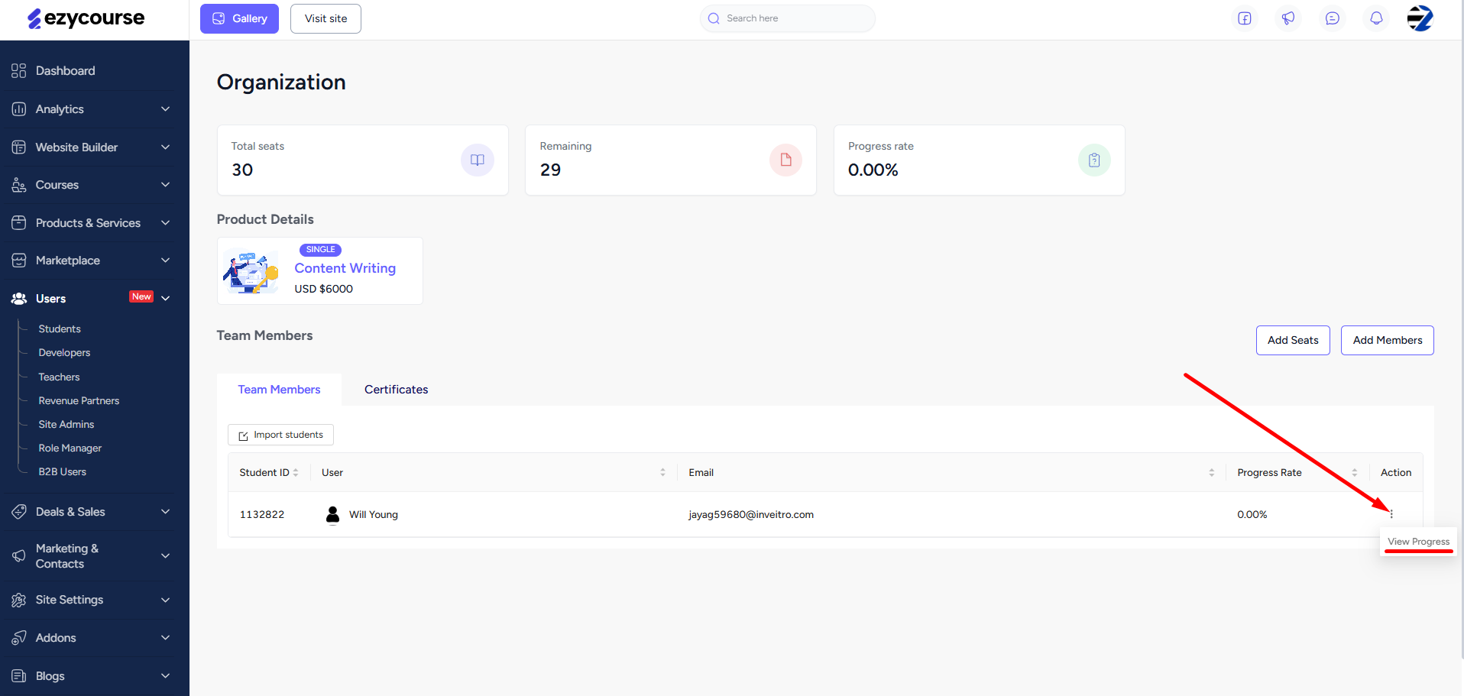Click the Visit site button
The image size is (1464, 696).
(326, 18)
